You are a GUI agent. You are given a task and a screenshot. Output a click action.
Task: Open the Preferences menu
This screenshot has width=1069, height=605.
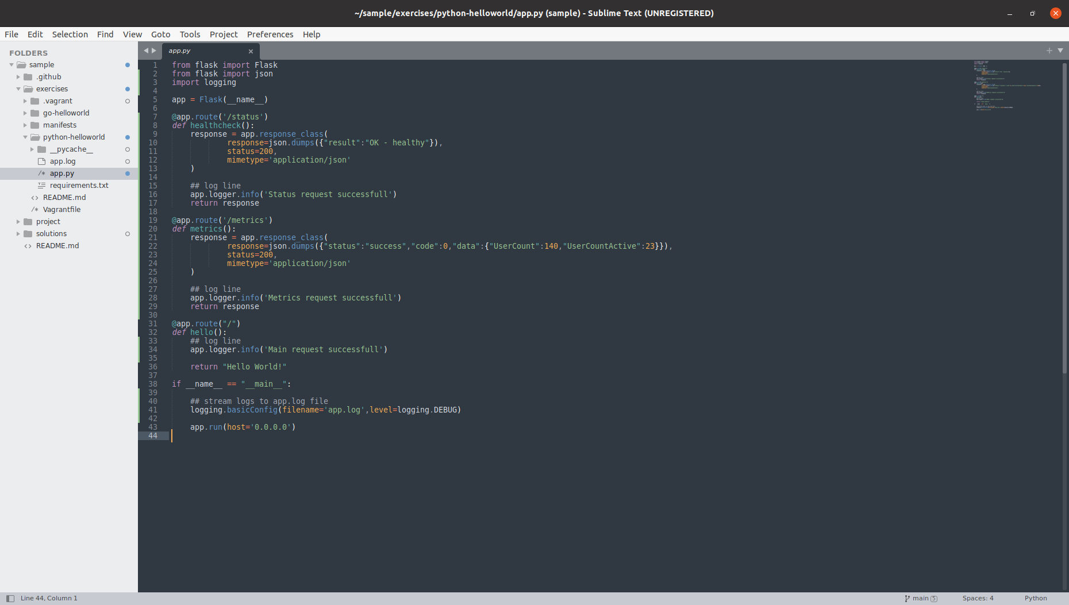(x=270, y=34)
